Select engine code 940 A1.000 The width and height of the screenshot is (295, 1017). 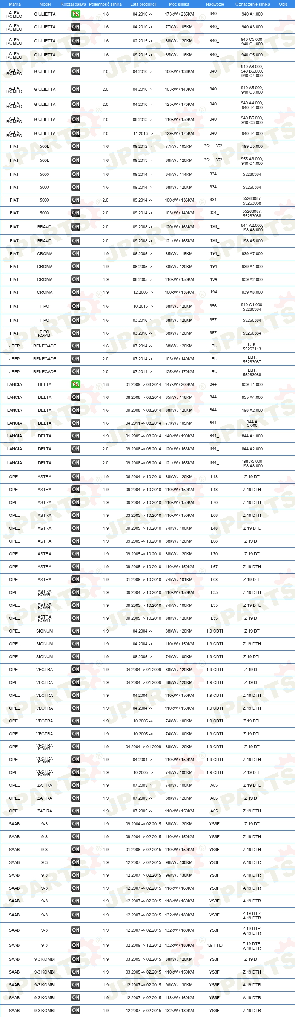tap(252, 14)
